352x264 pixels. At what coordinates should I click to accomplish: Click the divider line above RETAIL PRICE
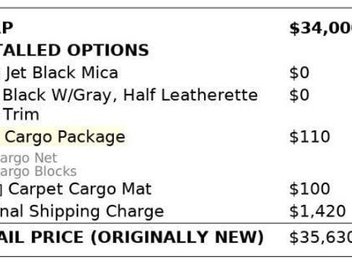coord(176,224)
